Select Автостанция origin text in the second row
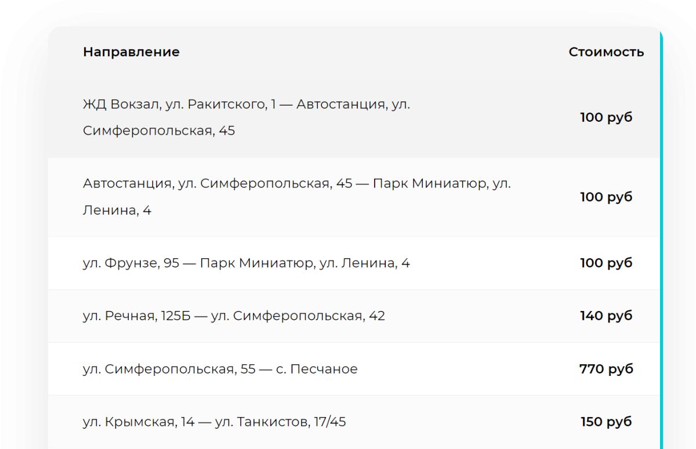The width and height of the screenshot is (696, 449). (126, 184)
